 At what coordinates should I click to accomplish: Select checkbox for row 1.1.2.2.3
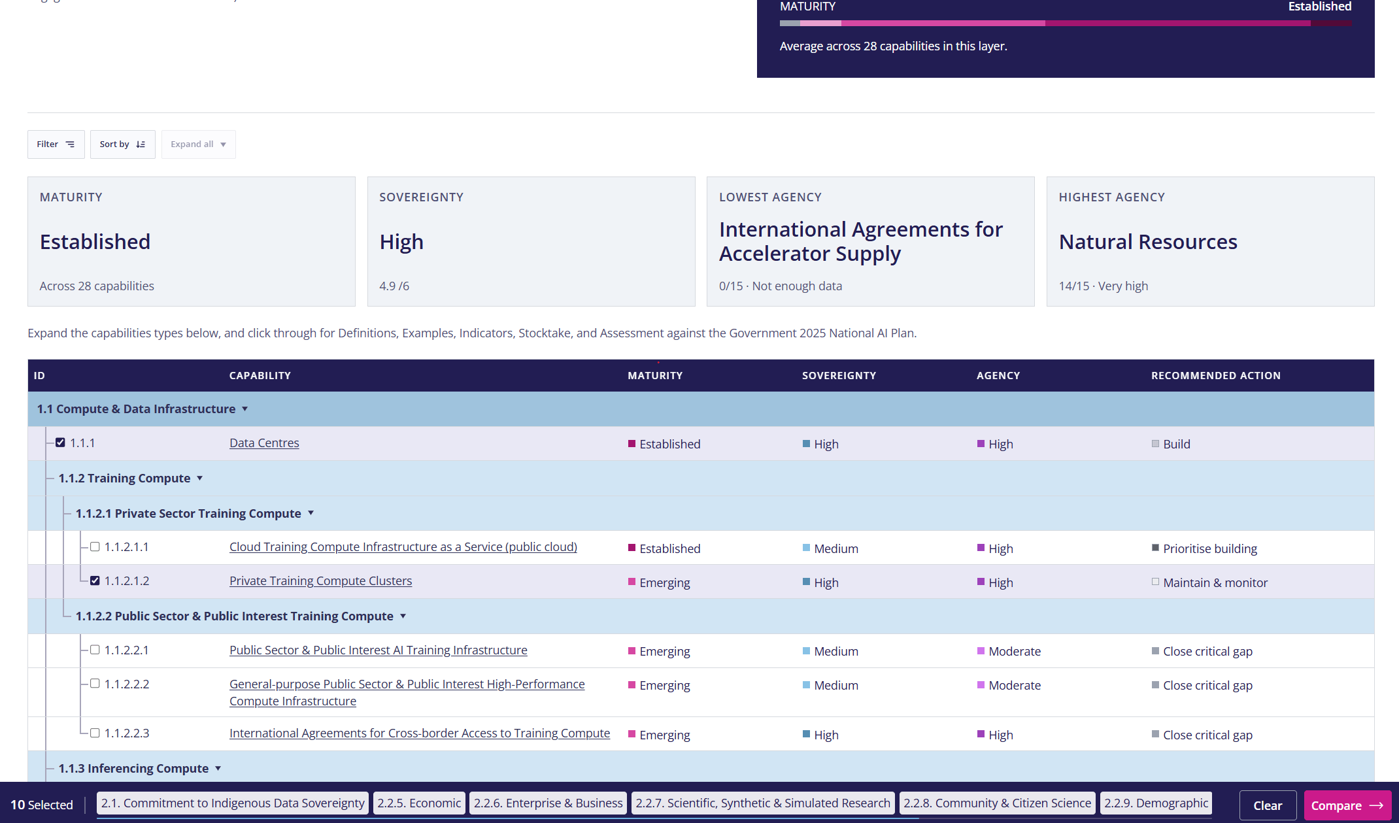[x=95, y=733]
